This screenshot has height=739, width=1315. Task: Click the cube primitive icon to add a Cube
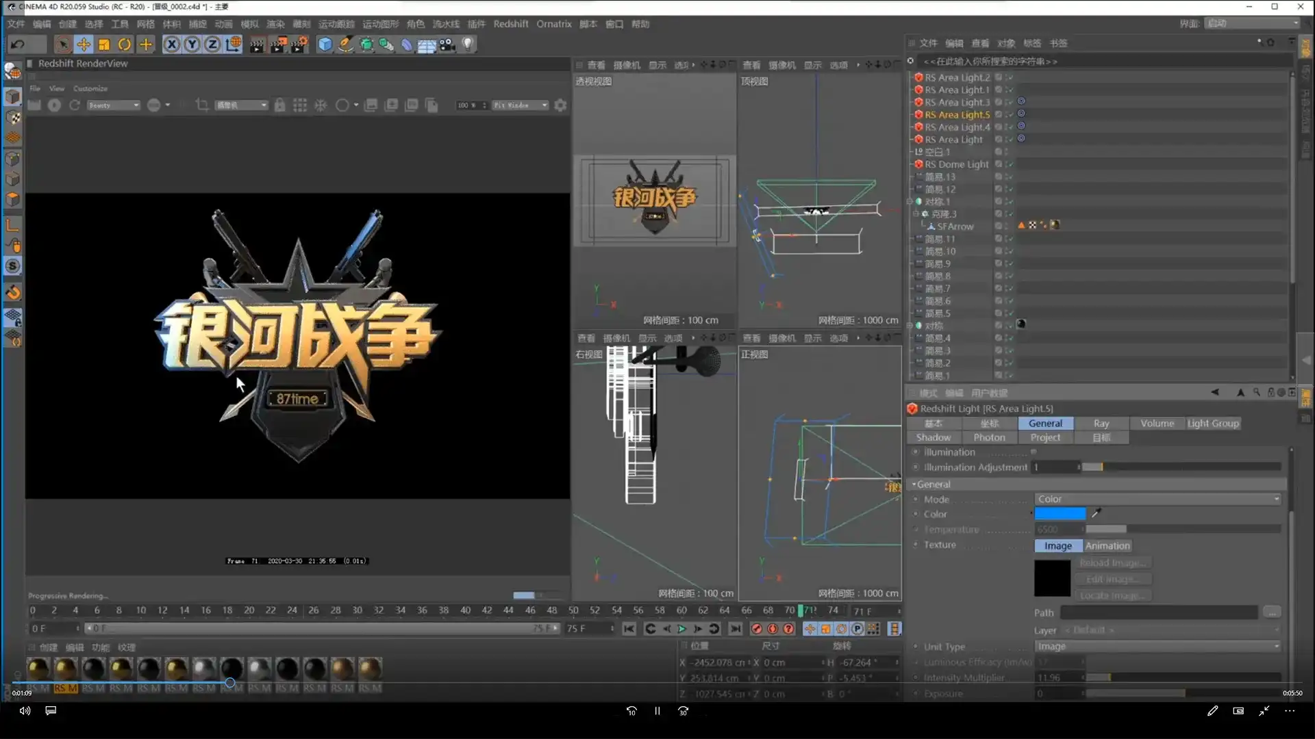324,44
